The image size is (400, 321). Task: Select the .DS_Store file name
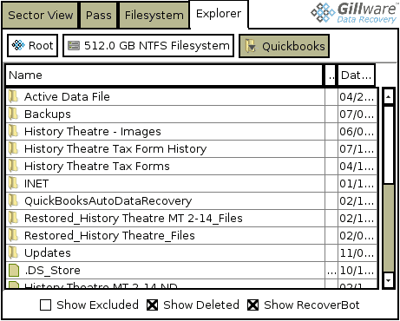click(x=52, y=271)
